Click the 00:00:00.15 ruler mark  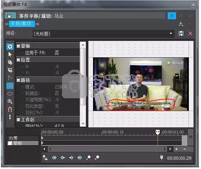point(113,132)
